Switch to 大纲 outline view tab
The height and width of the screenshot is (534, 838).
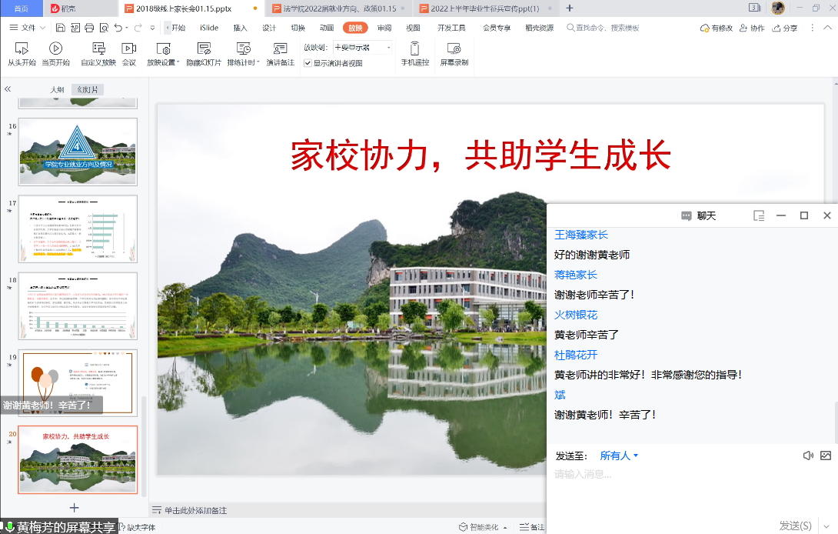point(57,89)
